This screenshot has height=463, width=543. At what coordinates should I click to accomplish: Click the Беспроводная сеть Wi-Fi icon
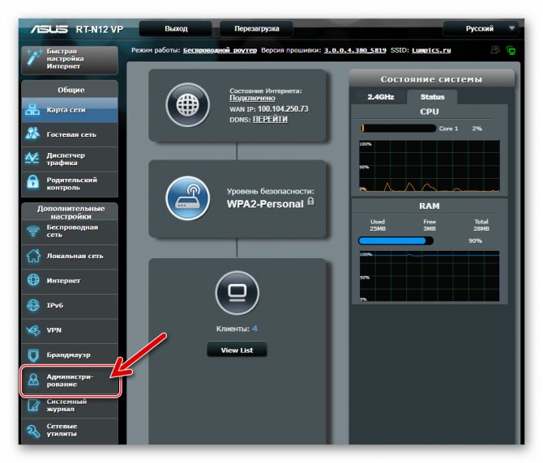[x=33, y=231]
